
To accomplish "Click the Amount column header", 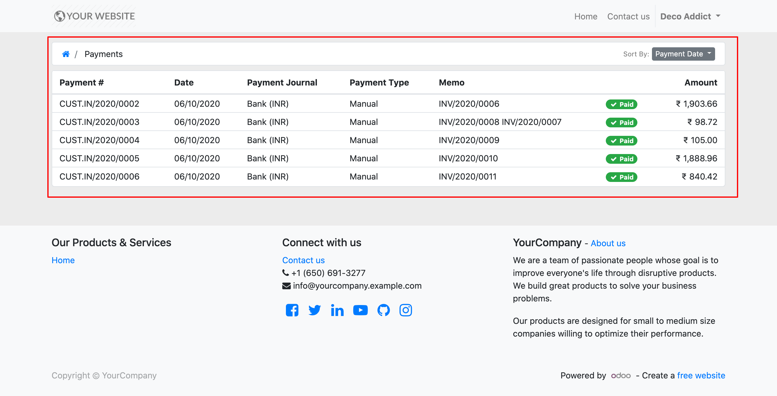I will (701, 82).
